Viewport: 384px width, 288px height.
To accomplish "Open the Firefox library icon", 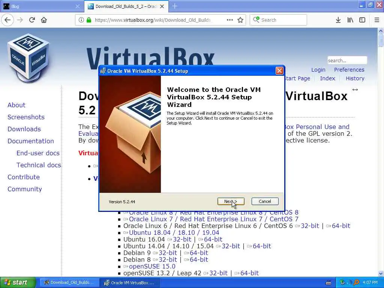I will pos(350,20).
